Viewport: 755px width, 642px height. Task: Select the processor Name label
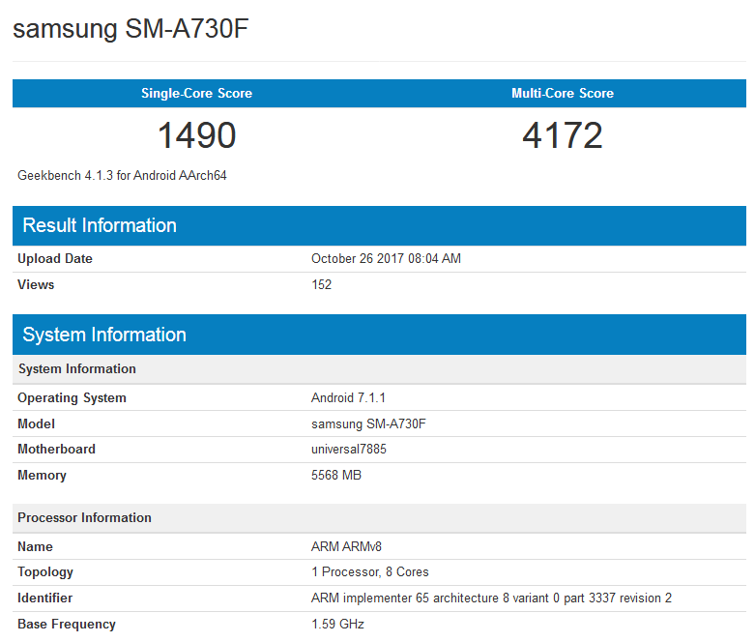click(35, 546)
